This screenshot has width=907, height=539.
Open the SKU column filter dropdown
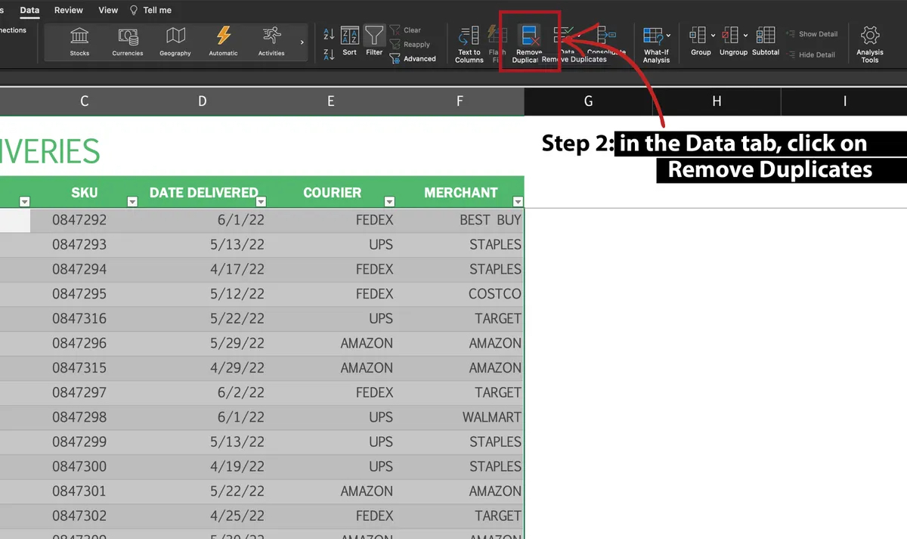(x=133, y=202)
